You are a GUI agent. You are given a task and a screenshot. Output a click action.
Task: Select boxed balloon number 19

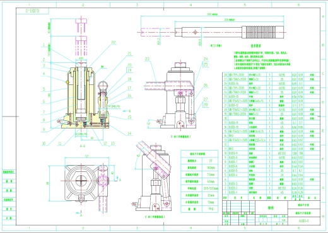point(129,70)
